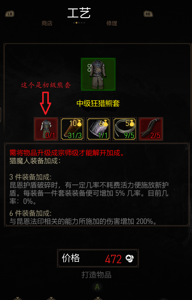Image resolution: width=192 pixels, height=300 pixels.
Task: Select the dark fur ingredient showing 2/5
Action: [x=151, y=129]
